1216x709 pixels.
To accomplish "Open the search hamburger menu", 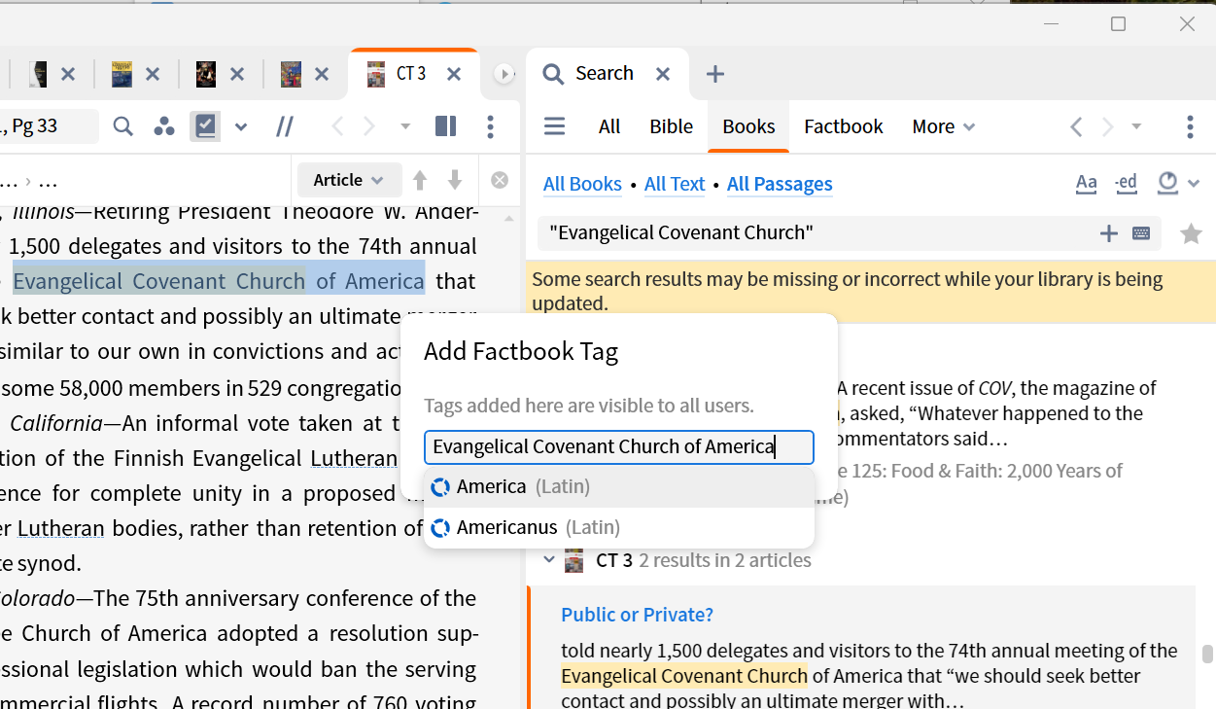I will (554, 126).
